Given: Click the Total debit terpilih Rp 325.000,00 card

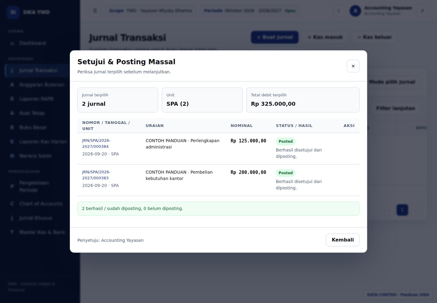Looking at the screenshot, I should (x=303, y=100).
